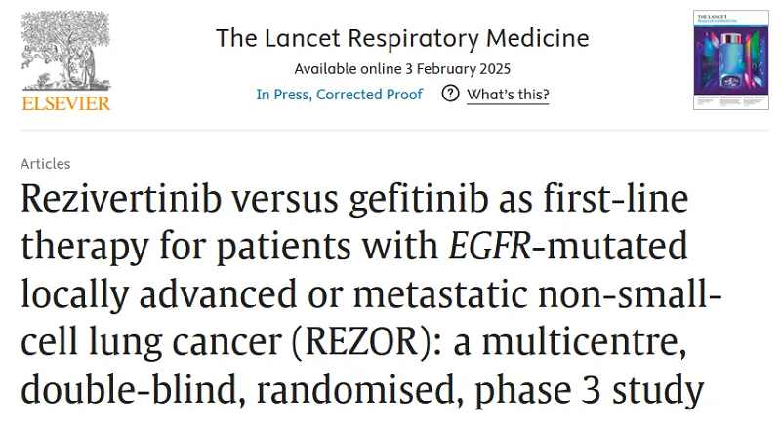Click the orange ELSEVIER wordmark
Screen dimensions: 781x428
65,103
